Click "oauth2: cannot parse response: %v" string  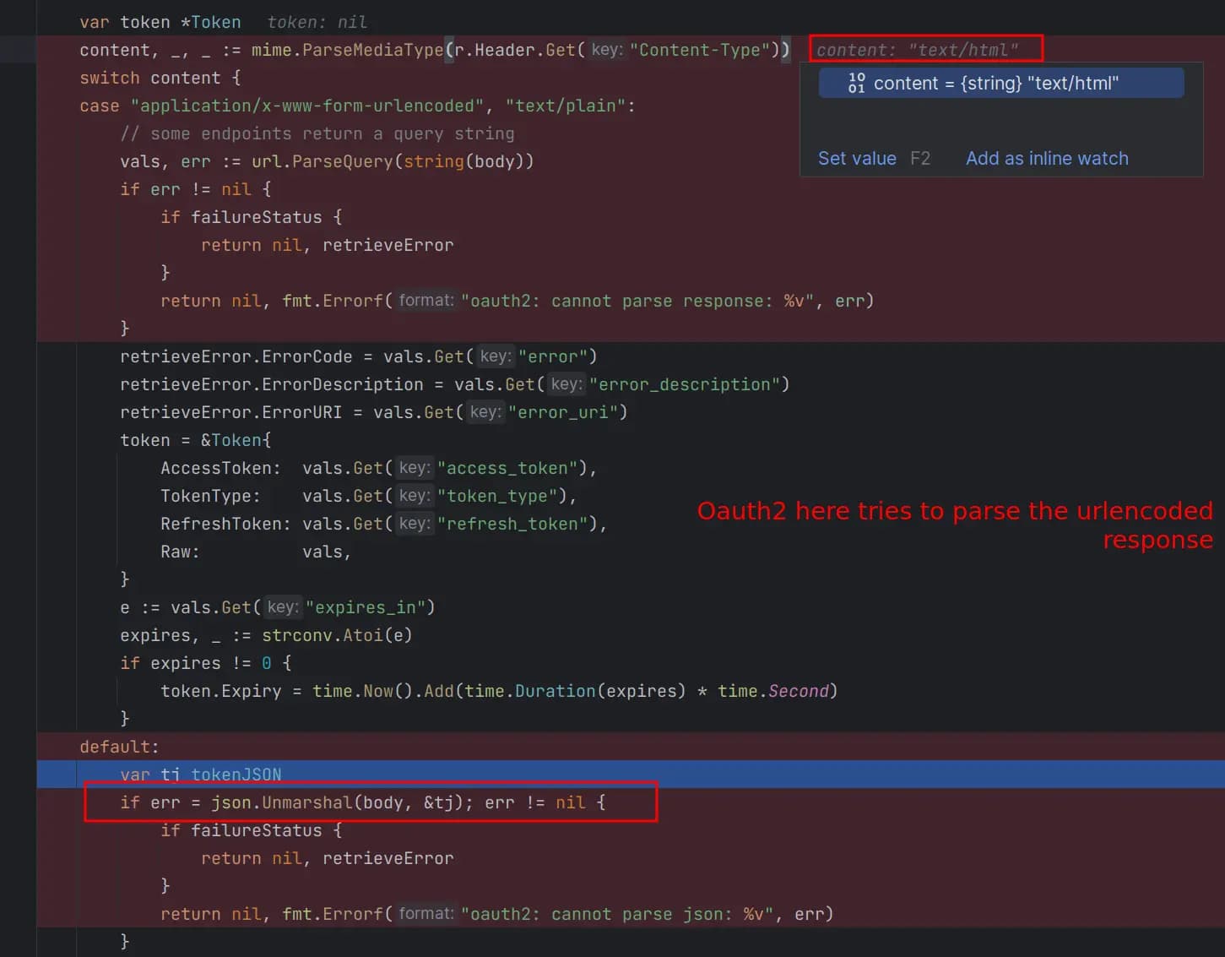(x=637, y=301)
